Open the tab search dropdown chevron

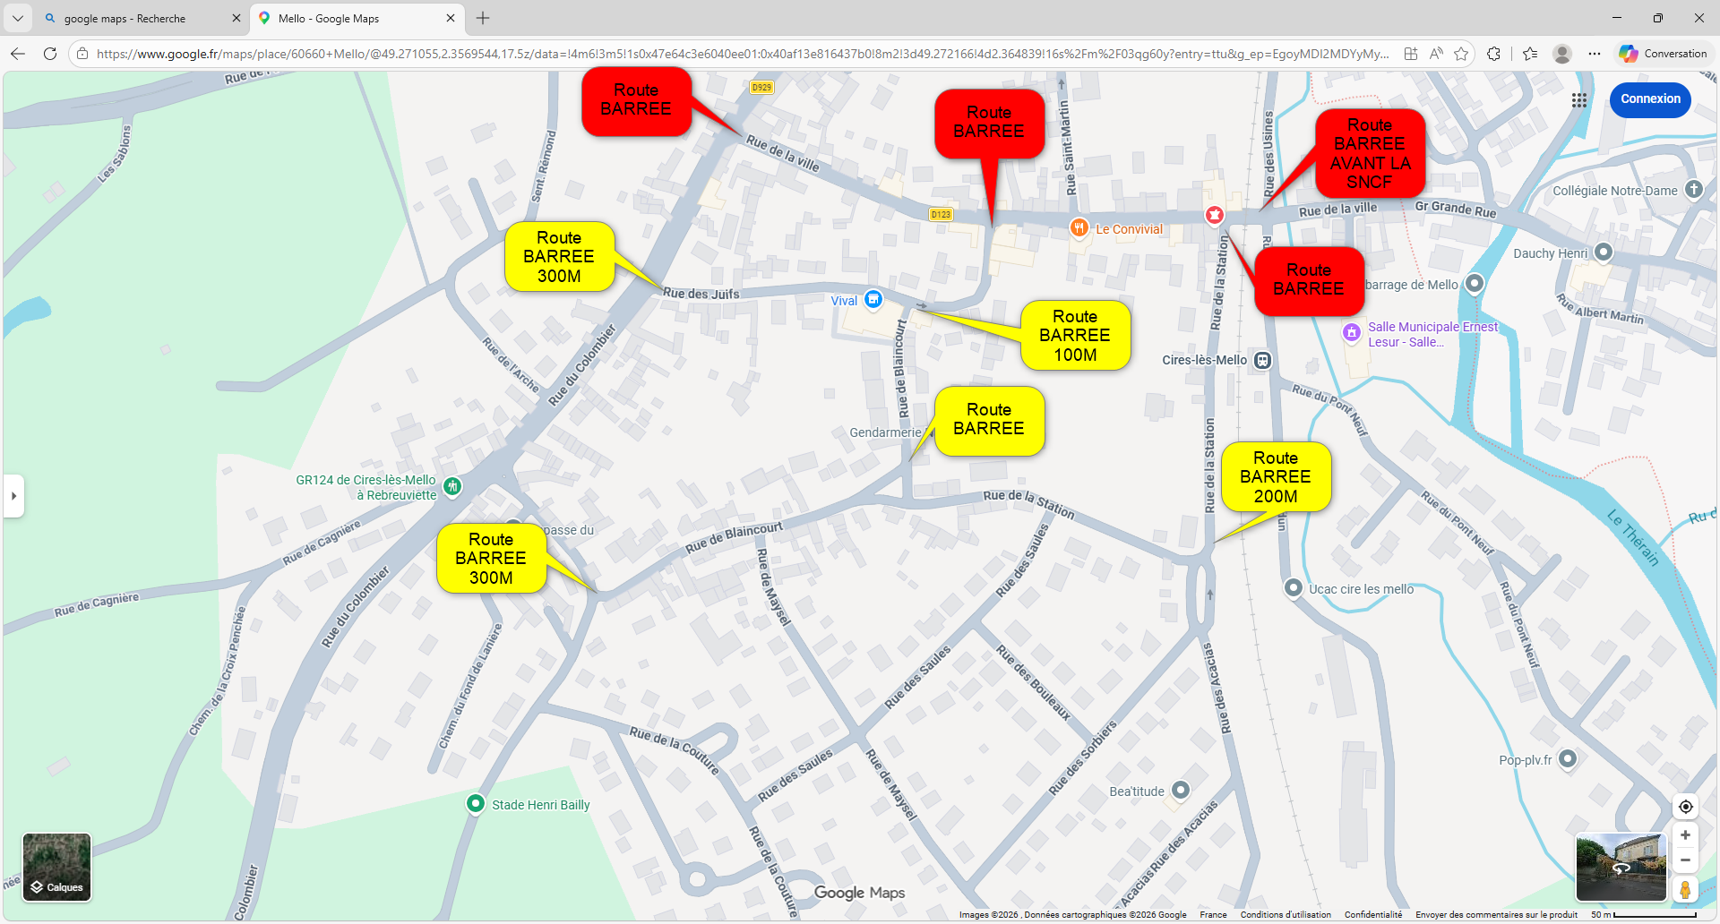pos(17,18)
